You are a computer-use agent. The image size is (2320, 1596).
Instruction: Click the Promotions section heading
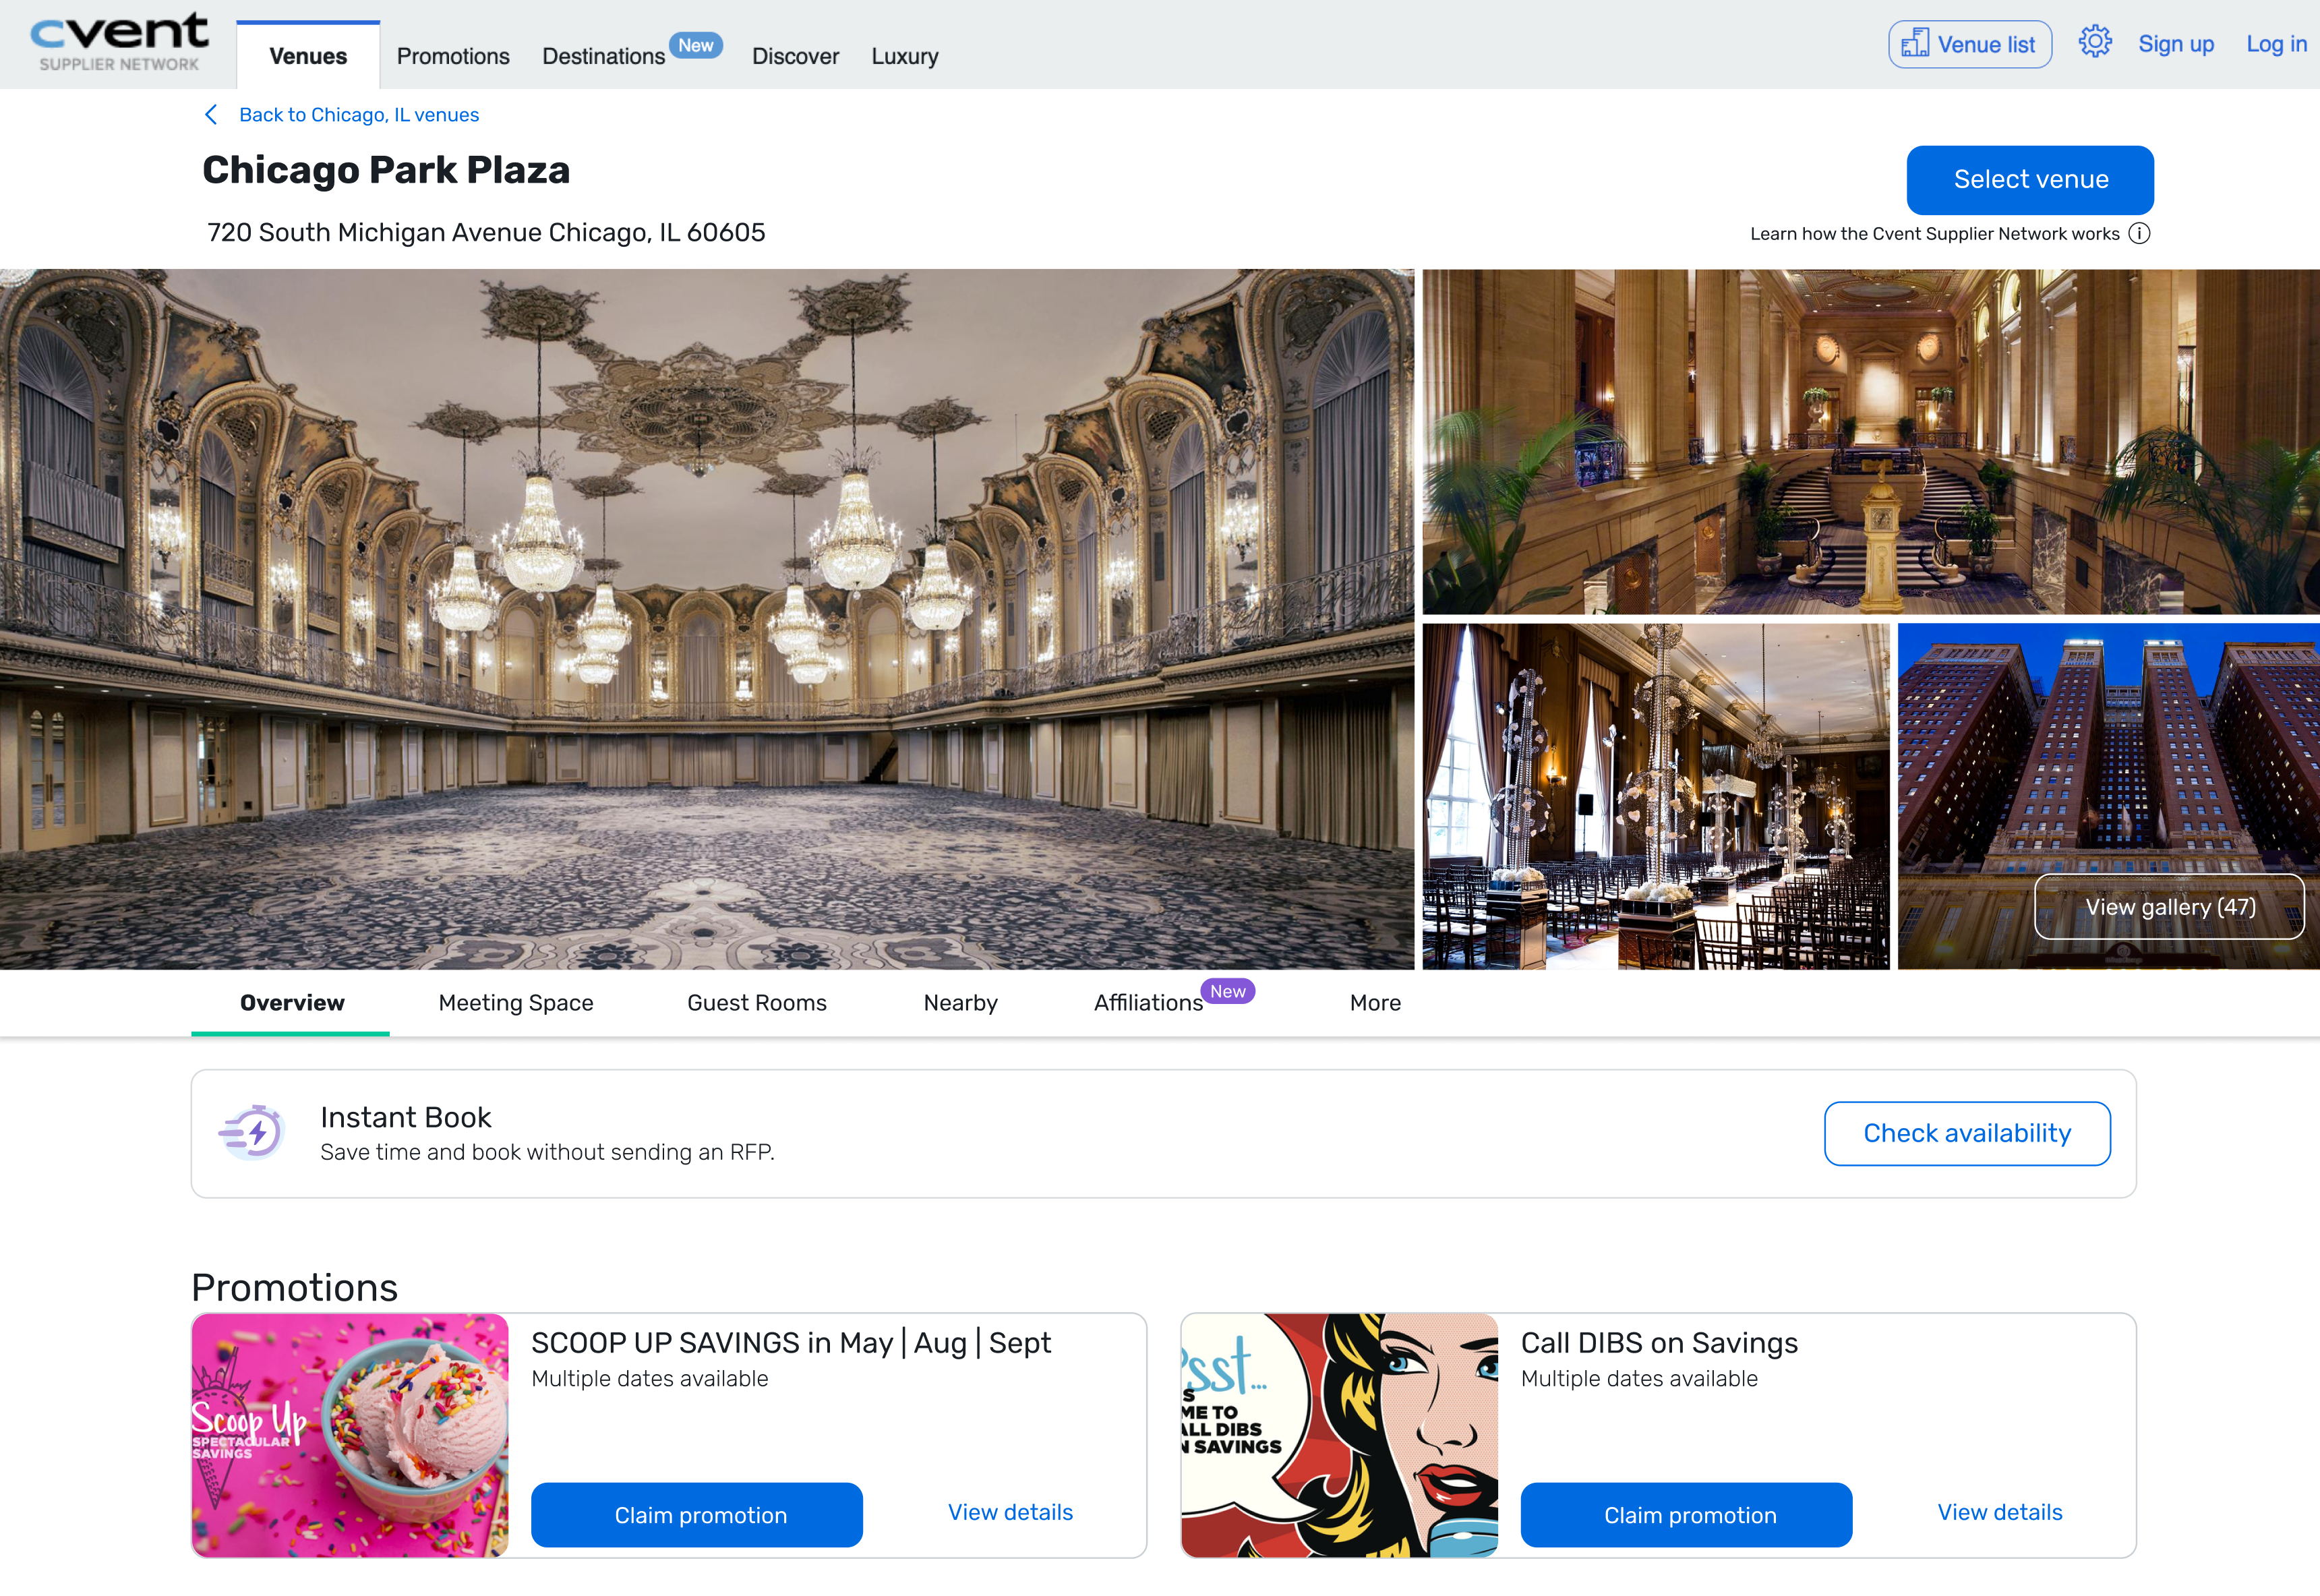click(294, 1287)
